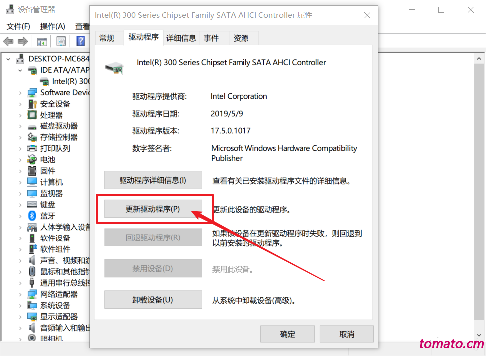
Task: Expand the 安全设备 node arrow
Action: 20,104
